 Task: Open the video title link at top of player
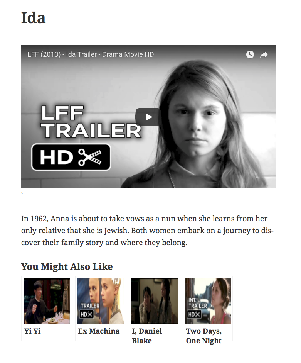point(91,54)
